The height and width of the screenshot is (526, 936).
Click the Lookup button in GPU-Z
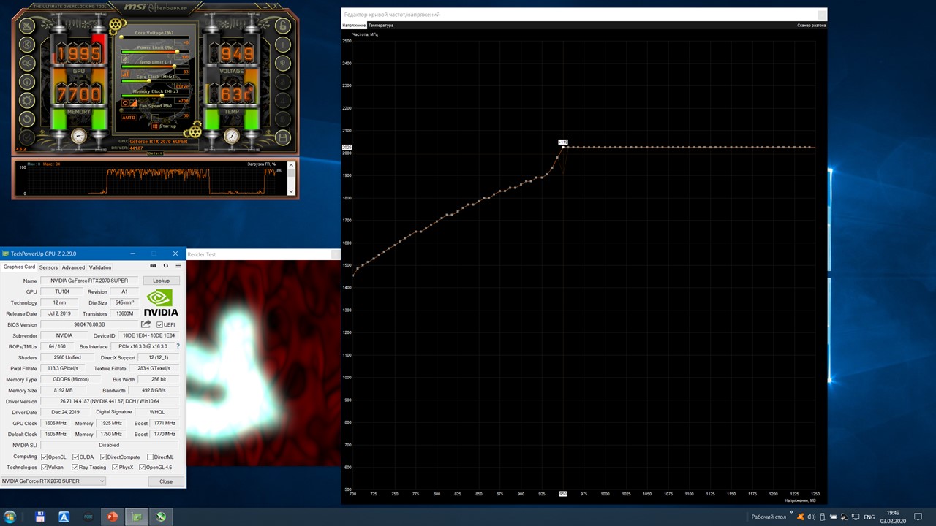pyautogui.click(x=161, y=281)
